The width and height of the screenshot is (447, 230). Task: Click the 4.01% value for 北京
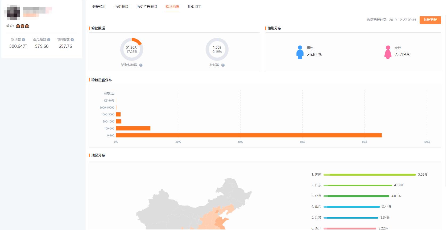[396, 196]
